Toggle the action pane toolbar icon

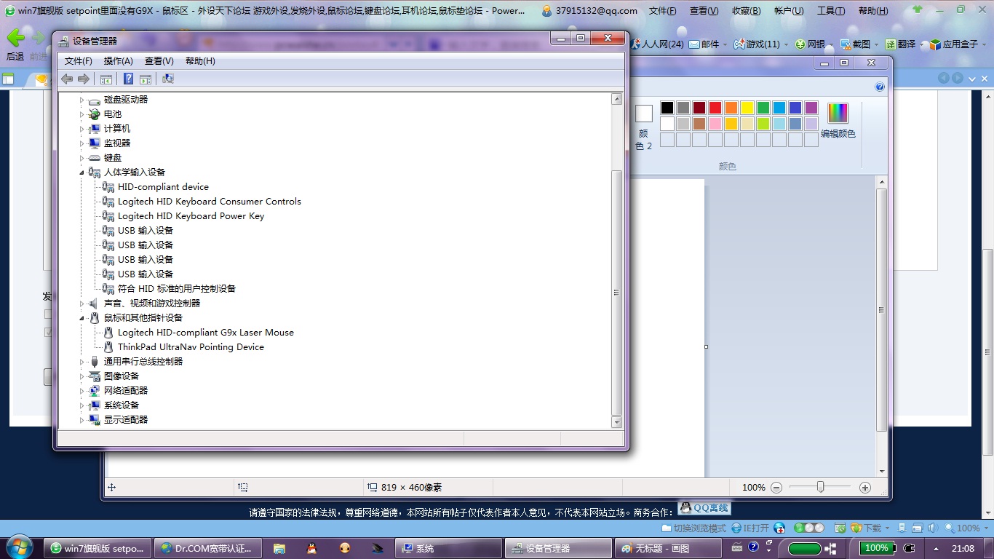(x=145, y=79)
